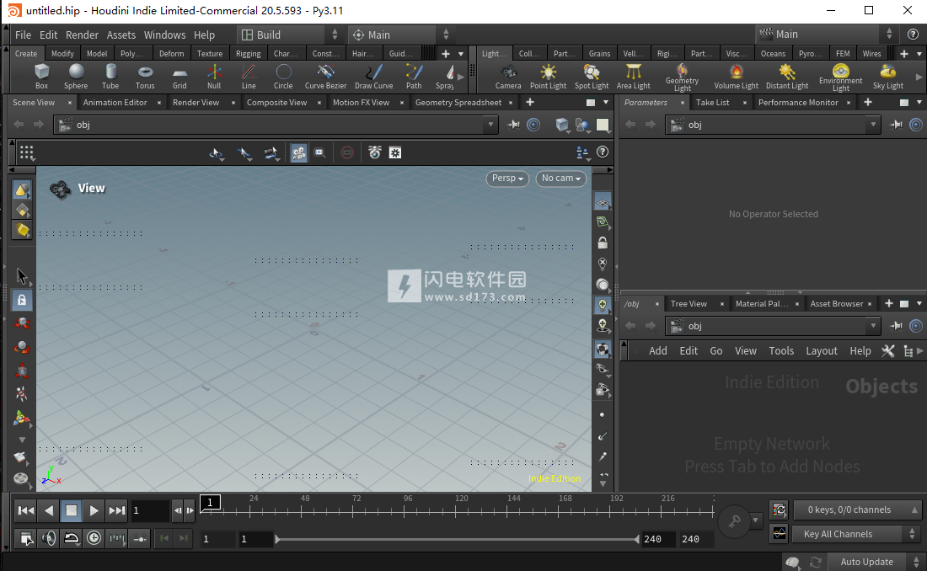The width and height of the screenshot is (927, 571).
Task: Open the Key All Channels dropdown
Action: [855, 534]
